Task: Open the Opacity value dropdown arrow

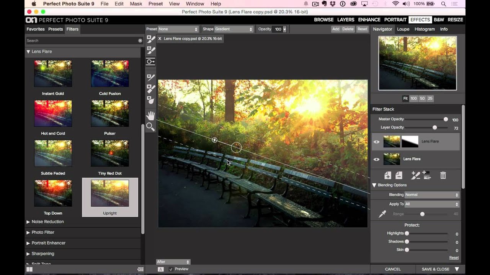Action: pos(284,29)
